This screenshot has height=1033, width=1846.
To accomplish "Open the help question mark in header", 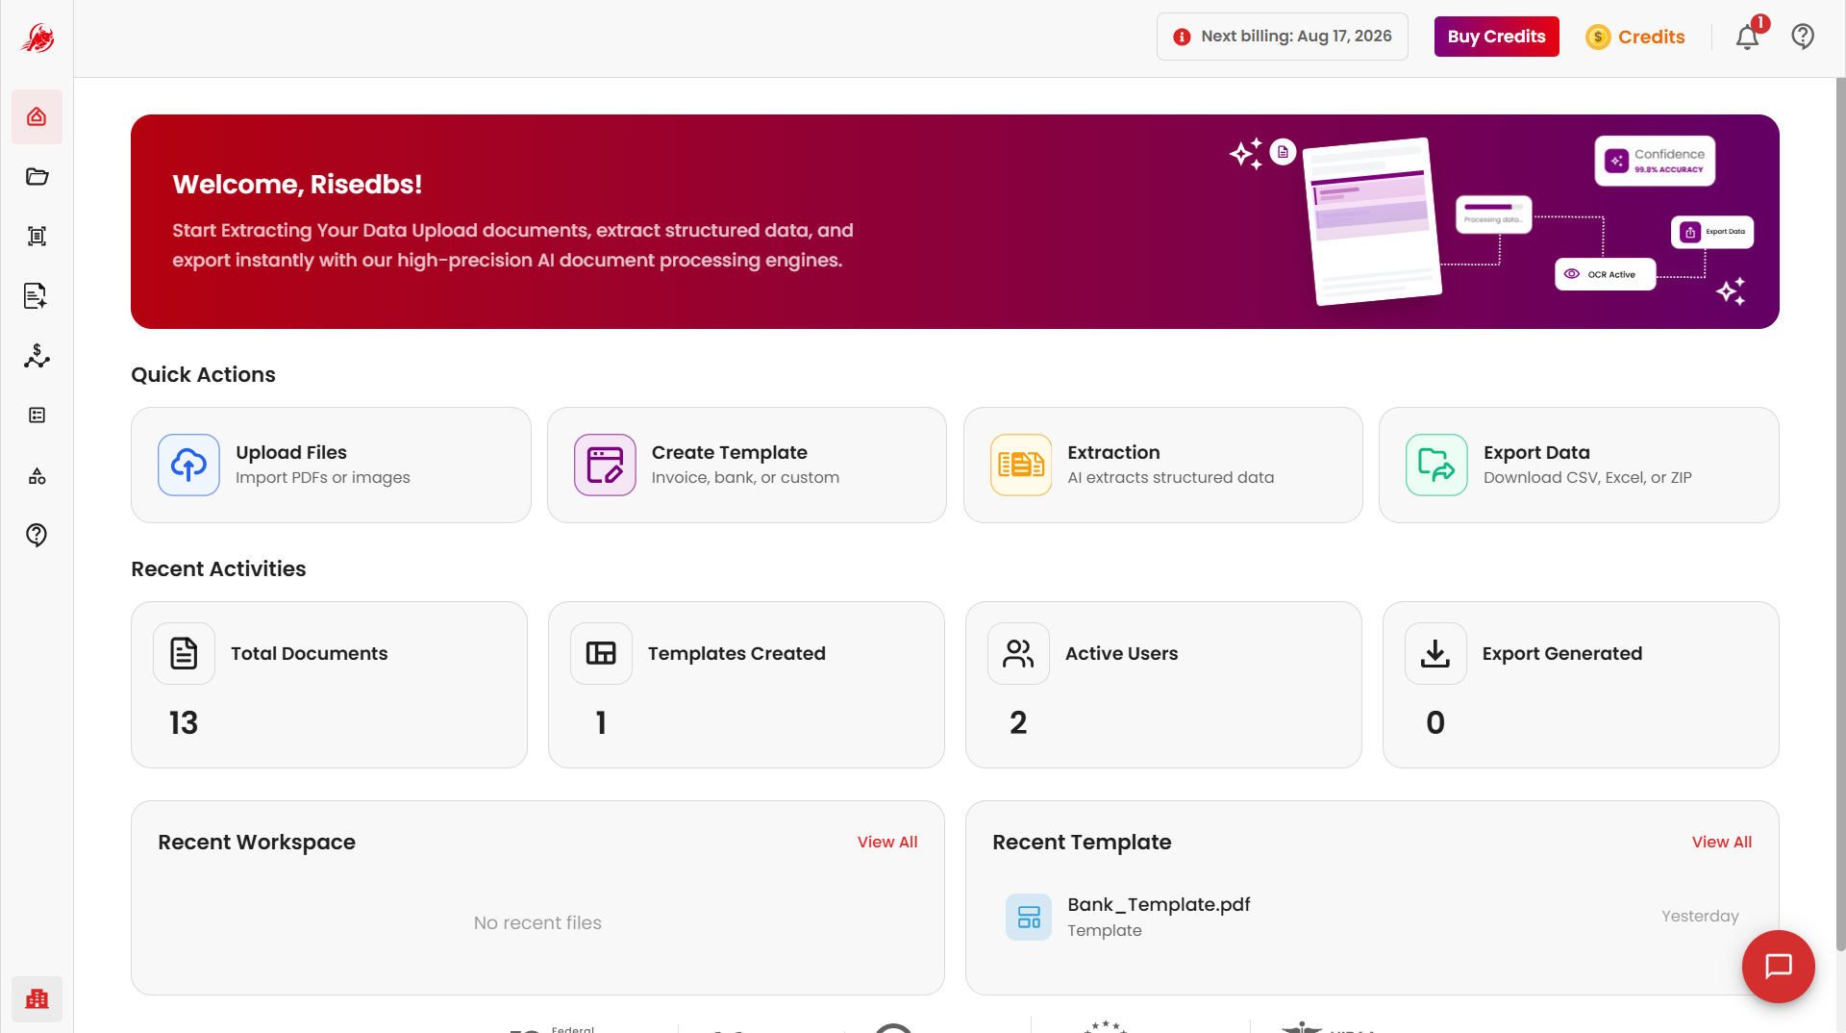I will [1803, 37].
